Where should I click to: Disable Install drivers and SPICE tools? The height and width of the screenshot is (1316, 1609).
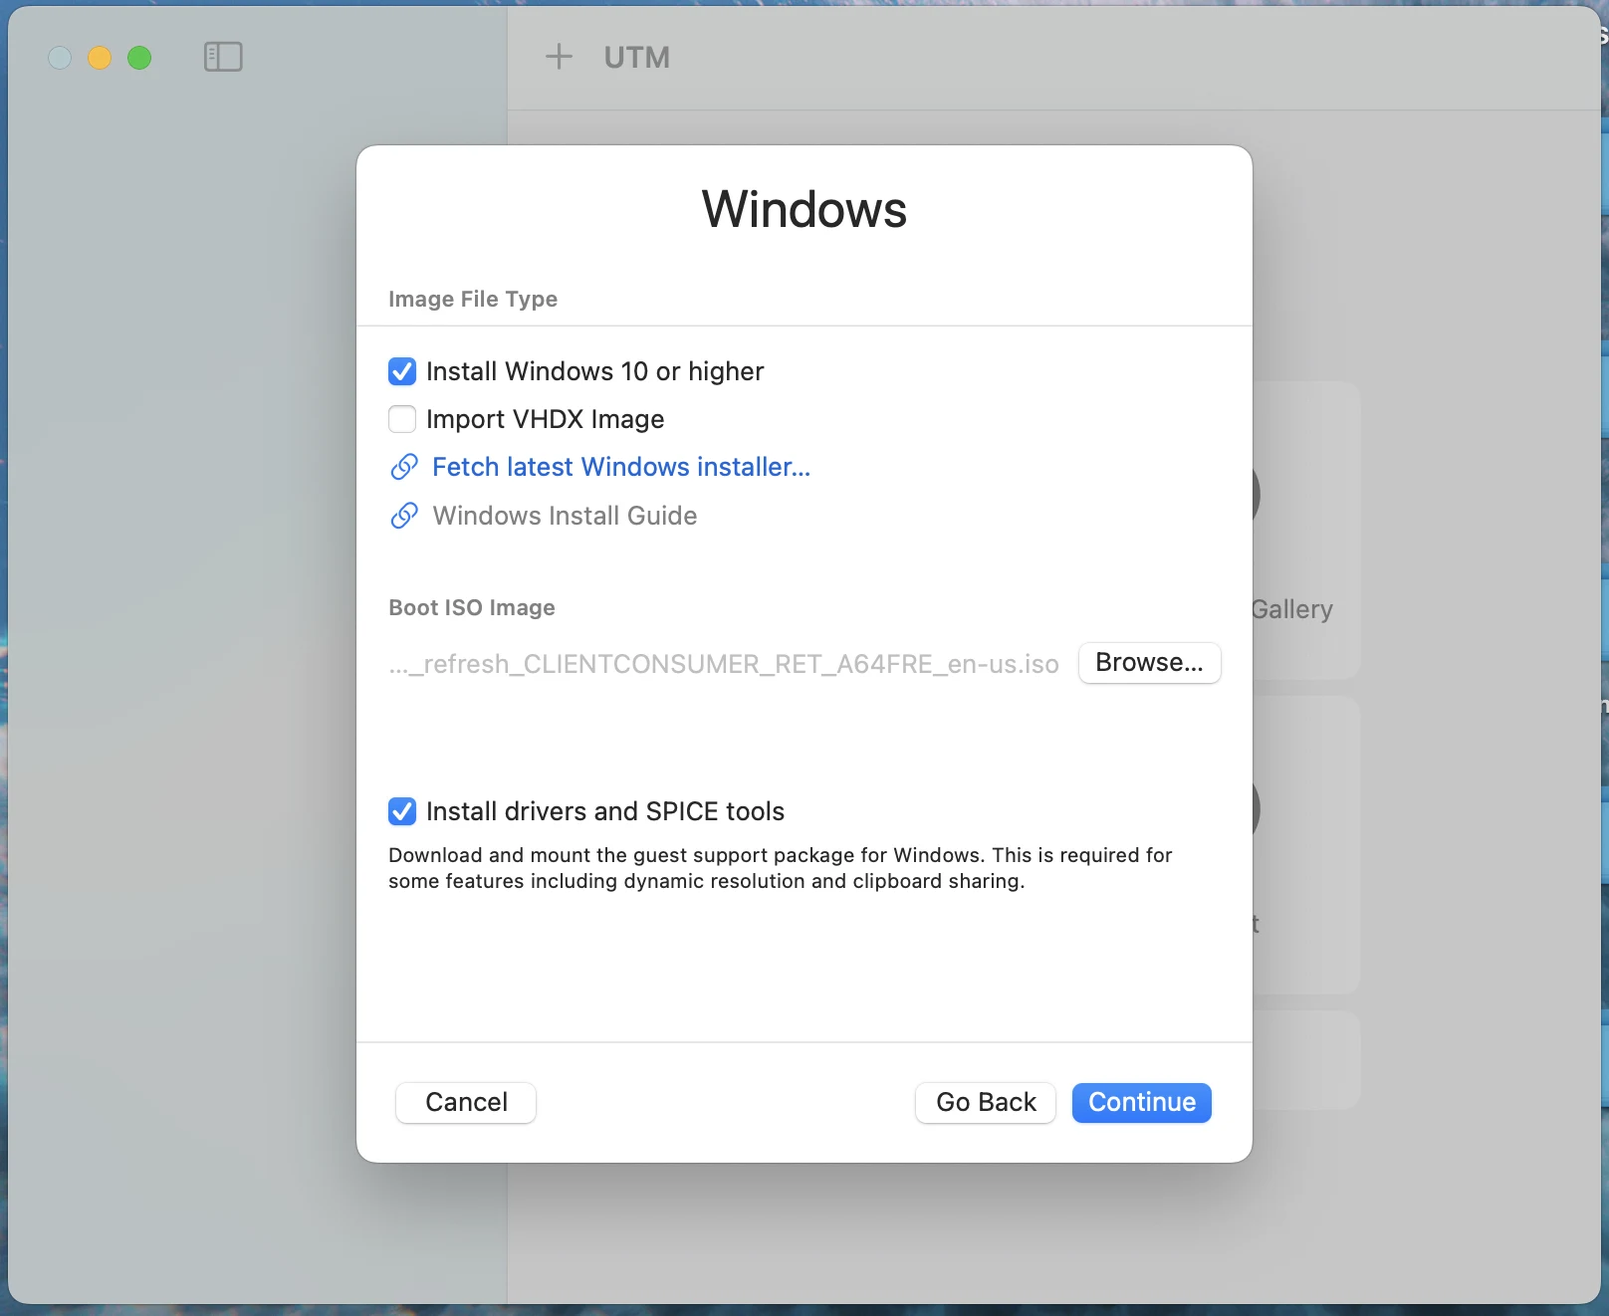[x=402, y=811]
